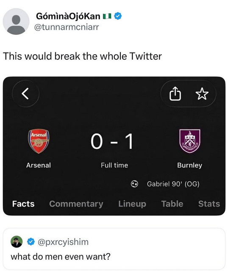This screenshot has height=271, width=228.
Task: Click the Gabriel 90' (OG) goal entry
Action: click(173, 184)
